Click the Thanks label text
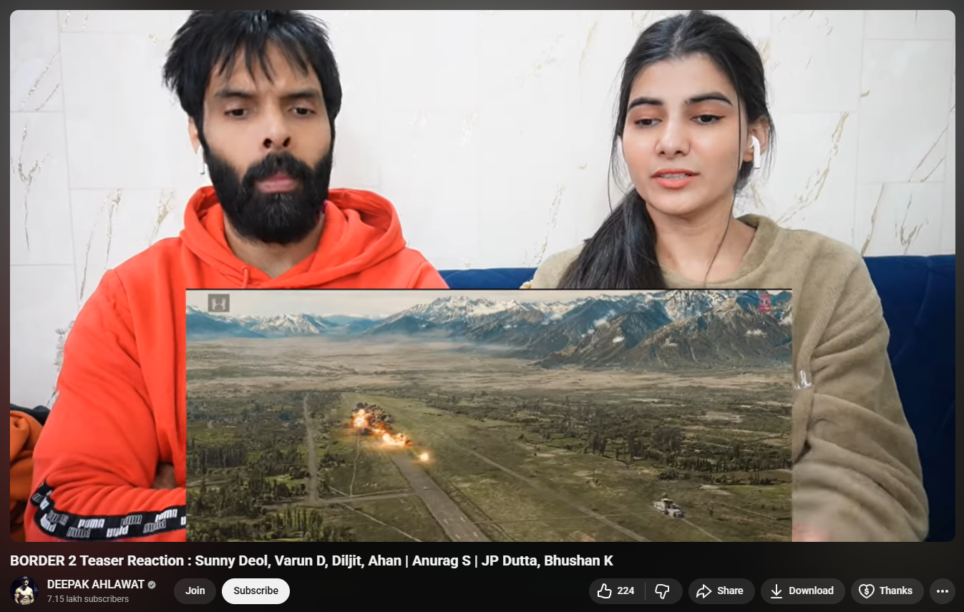This screenshot has height=612, width=964. point(895,591)
